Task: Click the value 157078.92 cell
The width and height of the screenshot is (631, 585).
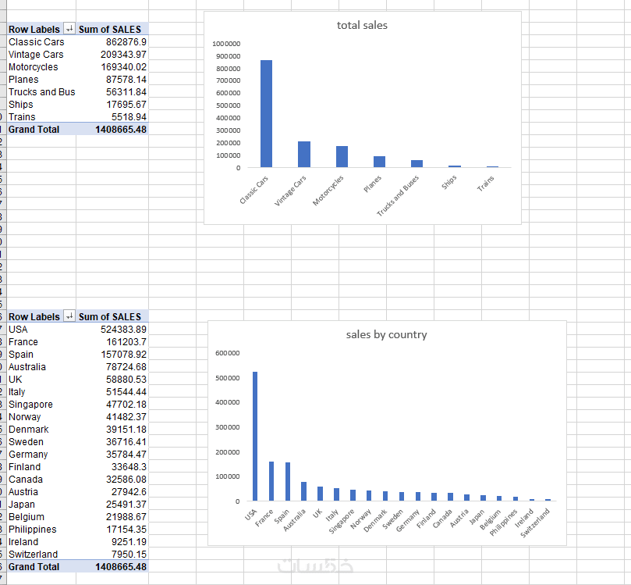Action: 112,354
